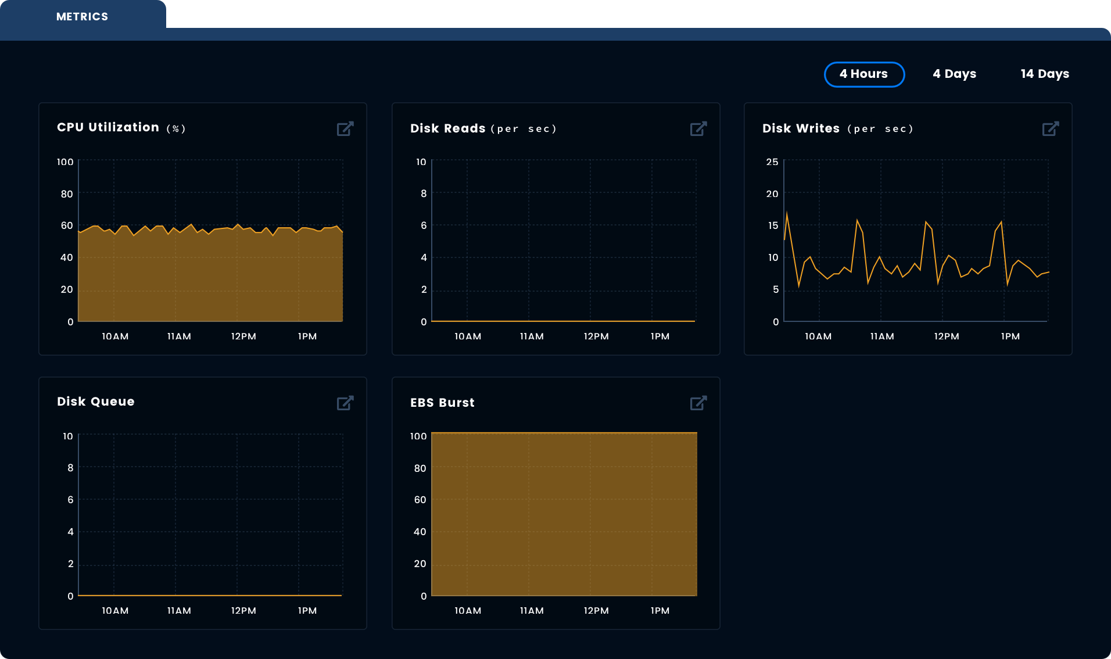Switch to the METRICS tab
The height and width of the screenshot is (659, 1111).
(x=82, y=16)
